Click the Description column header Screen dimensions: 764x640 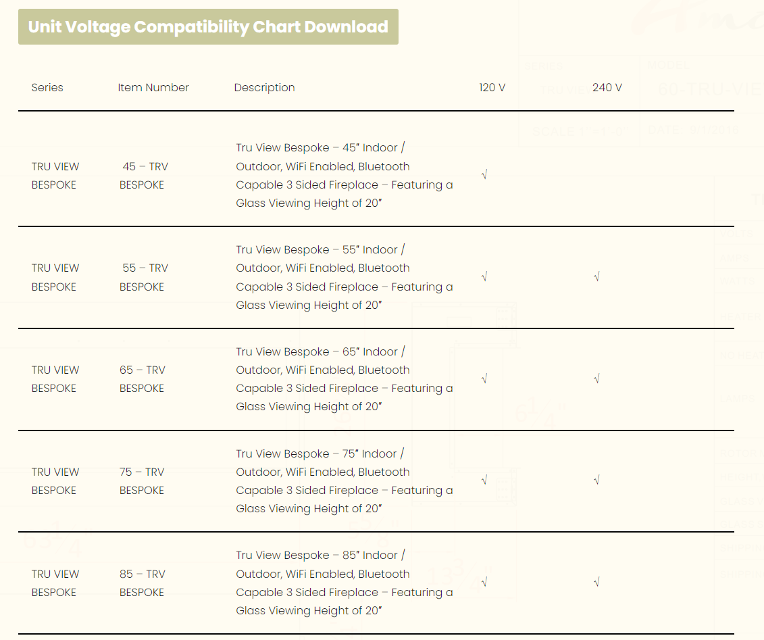click(x=264, y=88)
